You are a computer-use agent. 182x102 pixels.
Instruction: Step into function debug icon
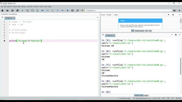[52, 10]
